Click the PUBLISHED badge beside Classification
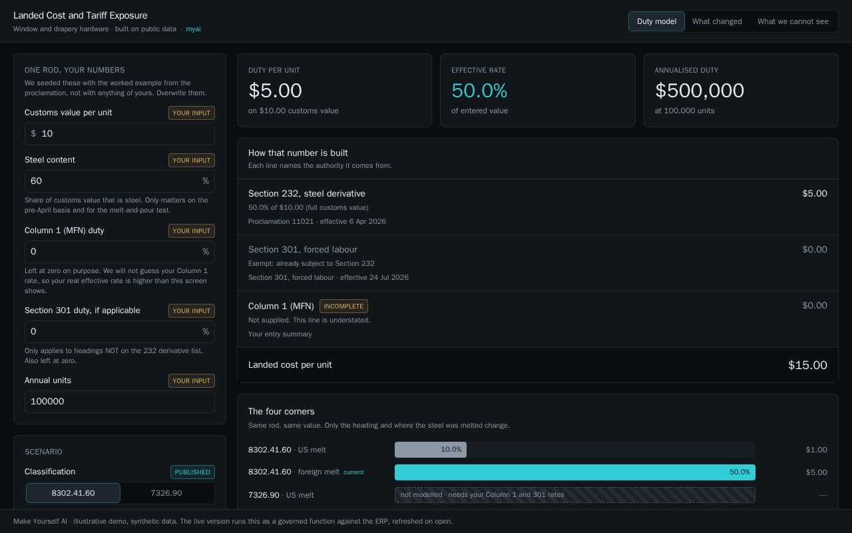The image size is (852, 533). [x=192, y=472]
